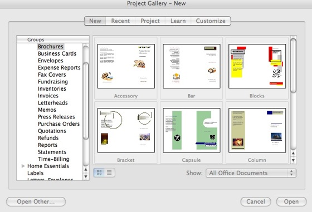Click the template gallery scroll down arrow
The height and width of the screenshot is (212, 312).
coord(293,160)
